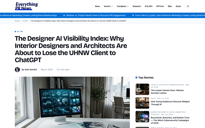Click the Home breadcrumb link
Screen dimensions: 205x128
(17, 21)
